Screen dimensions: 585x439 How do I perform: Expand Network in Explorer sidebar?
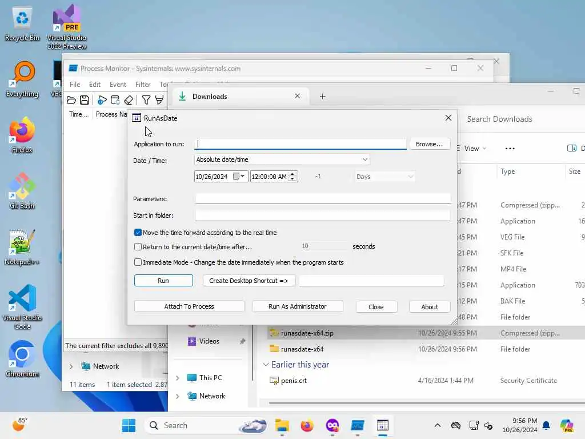tap(178, 396)
